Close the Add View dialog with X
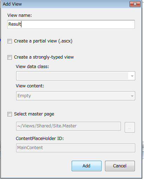Viewport: 144px width, 180px height. point(135,4)
